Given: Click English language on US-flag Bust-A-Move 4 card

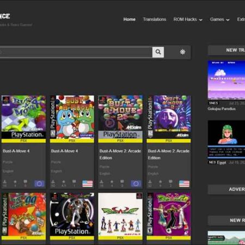Looking at the screenshot, I should (57, 171).
